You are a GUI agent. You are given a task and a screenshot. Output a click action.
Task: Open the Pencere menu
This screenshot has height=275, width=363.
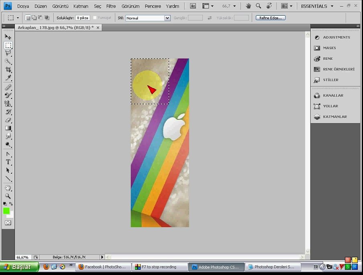pos(153,6)
